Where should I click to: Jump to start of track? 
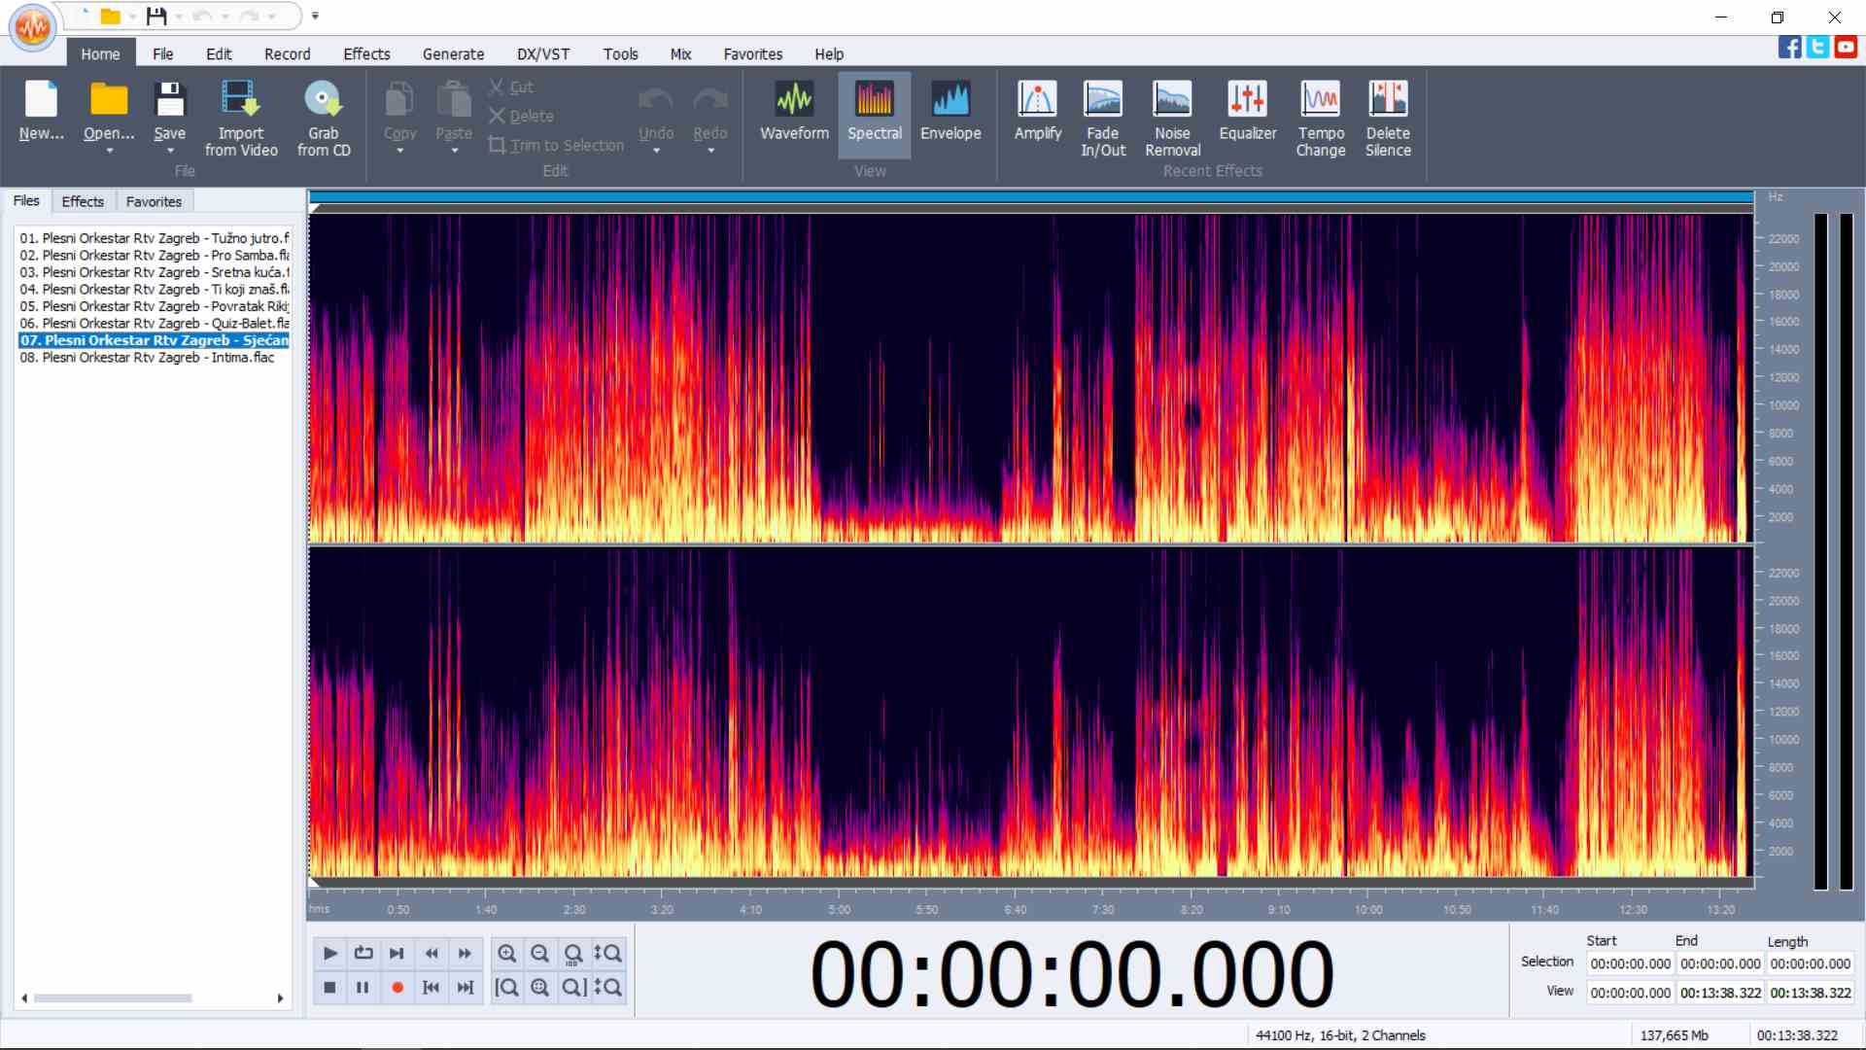(x=431, y=988)
